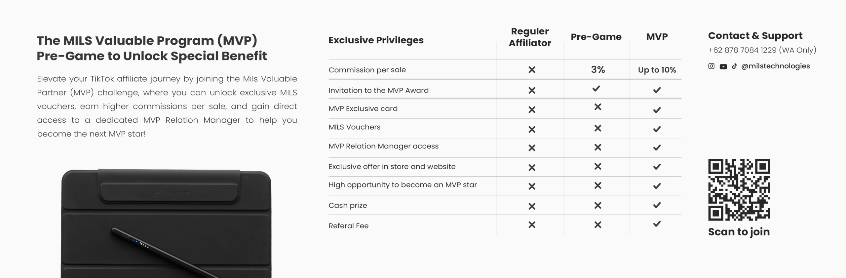The width and height of the screenshot is (846, 278).
Task: Click the TikTok icon
Action: (734, 66)
